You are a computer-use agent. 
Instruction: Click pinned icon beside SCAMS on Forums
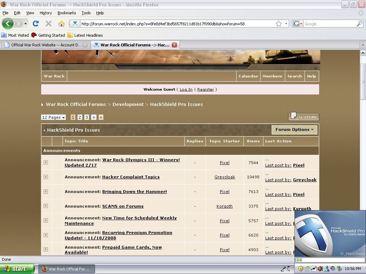coord(46,206)
